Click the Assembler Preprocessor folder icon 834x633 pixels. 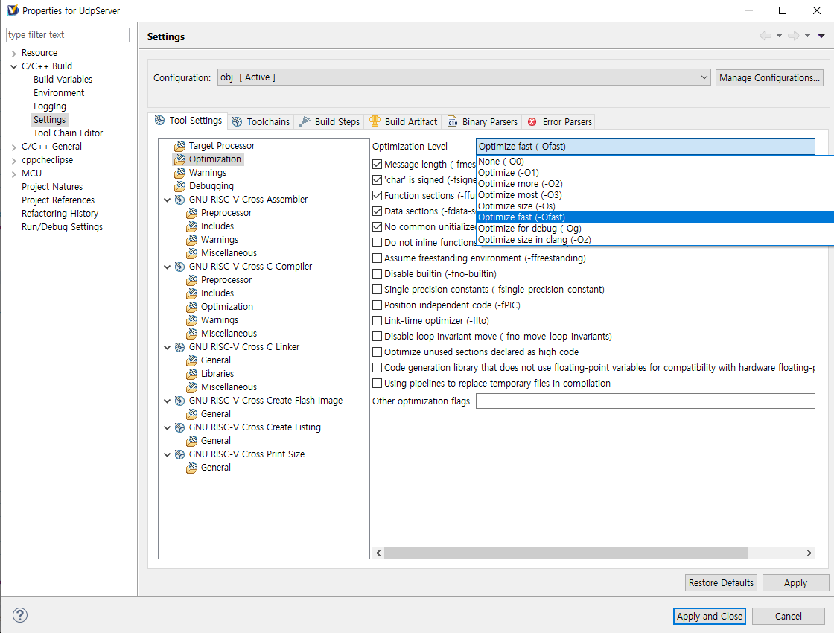tap(192, 213)
